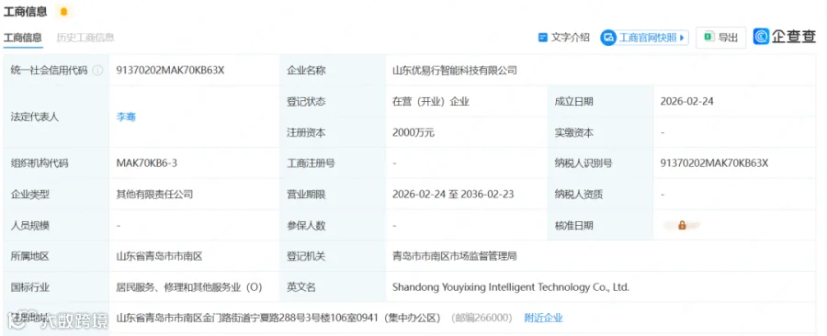The width and height of the screenshot is (827, 336).
Task: Click taxpayer ID value under 纳税人识别号
Action: point(714,163)
